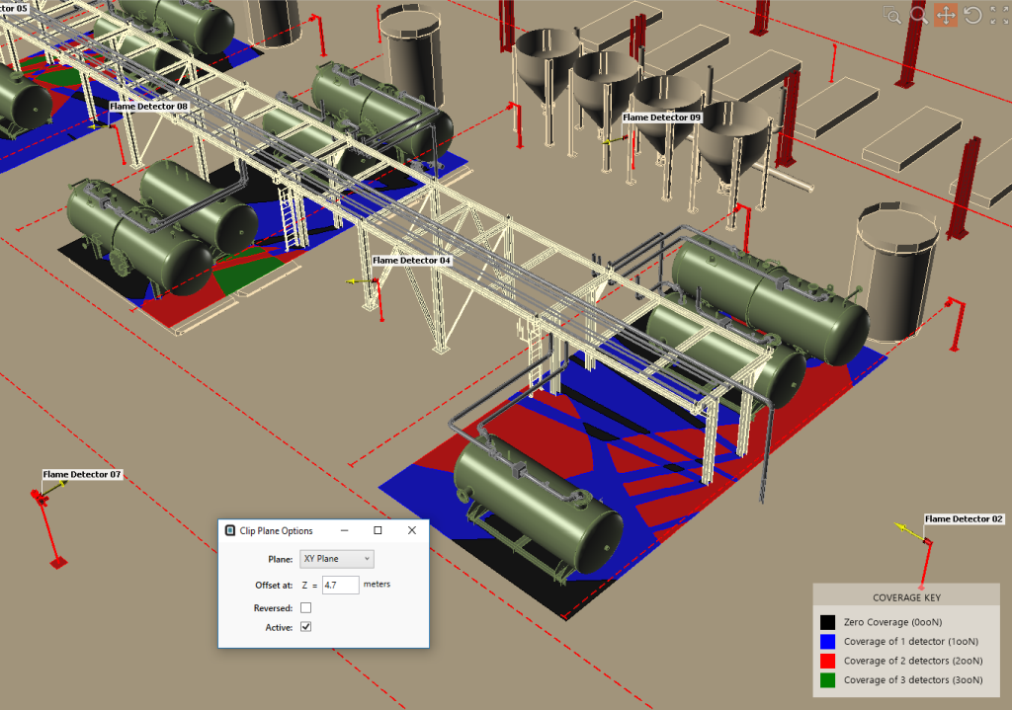Click the blue Coverage of 1 detector swatch
1012x710 pixels.
(x=826, y=641)
